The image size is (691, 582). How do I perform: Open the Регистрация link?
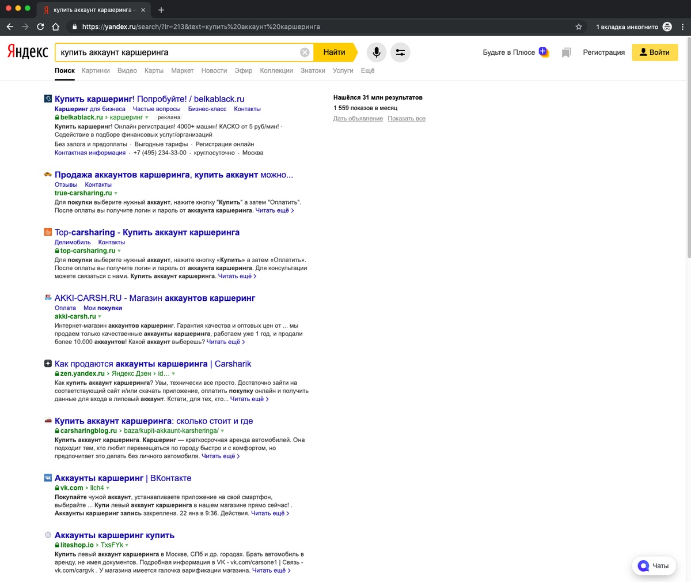click(603, 52)
